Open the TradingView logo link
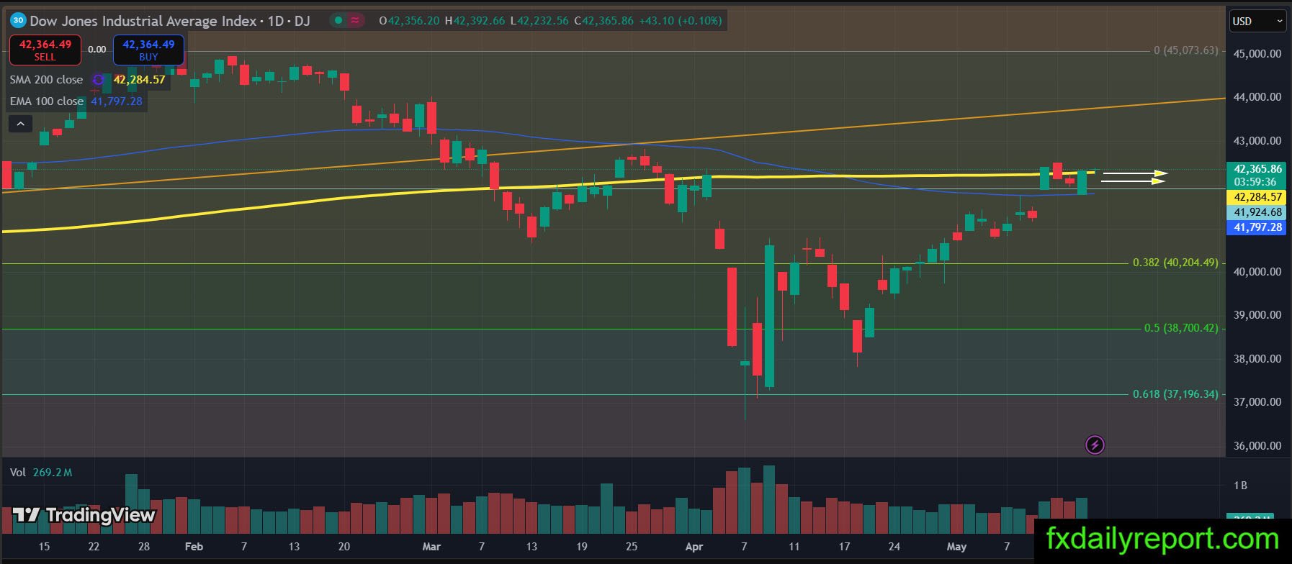 tap(84, 515)
